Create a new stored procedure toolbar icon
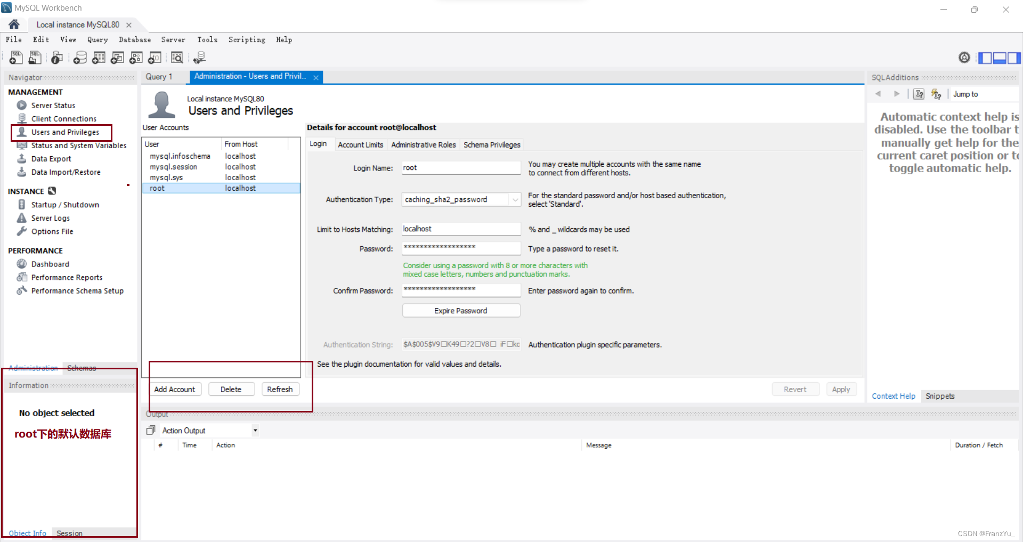The image size is (1023, 542). [136, 58]
